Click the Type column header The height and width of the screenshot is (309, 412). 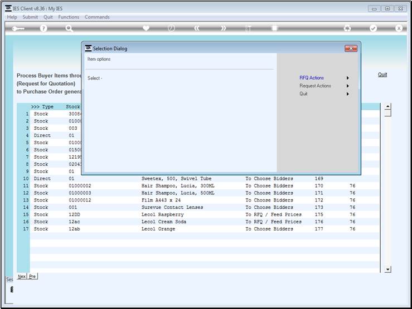(47, 107)
